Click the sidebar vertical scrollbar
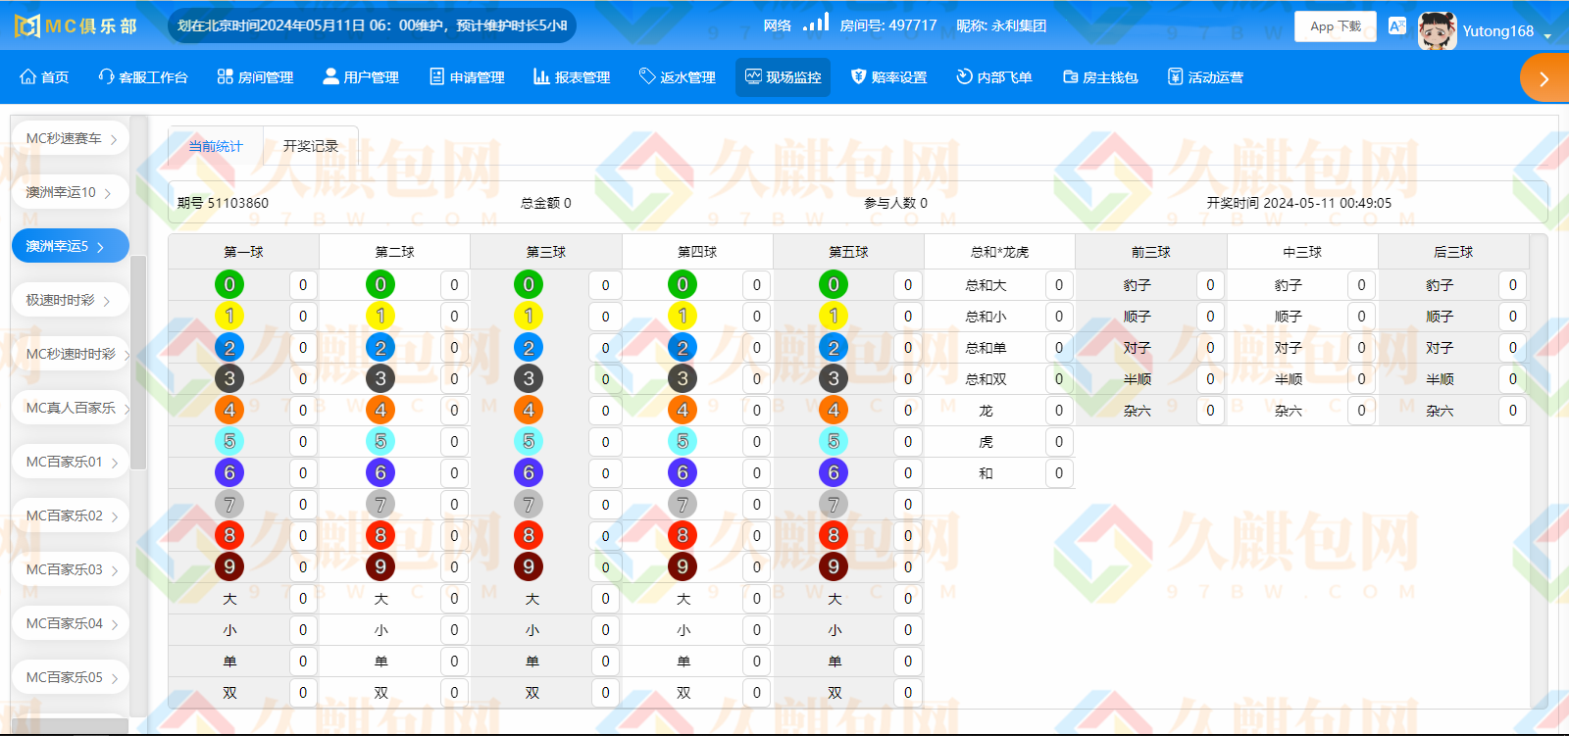1569x736 pixels. [x=138, y=363]
